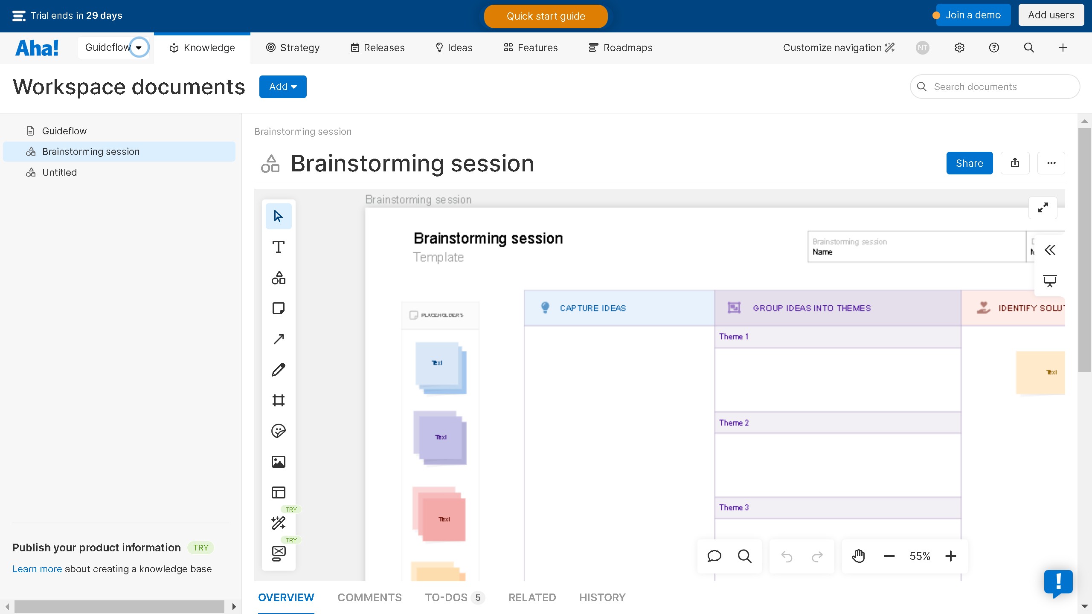The image size is (1092, 614).
Task: Click the Share button
Action: [969, 163]
